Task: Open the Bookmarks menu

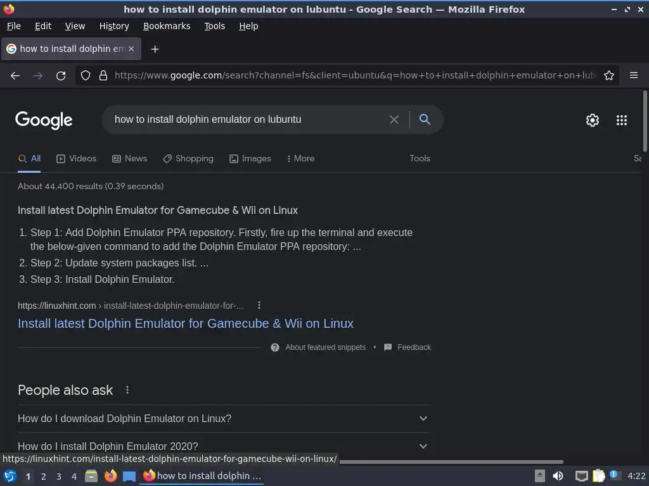Action: (x=167, y=26)
